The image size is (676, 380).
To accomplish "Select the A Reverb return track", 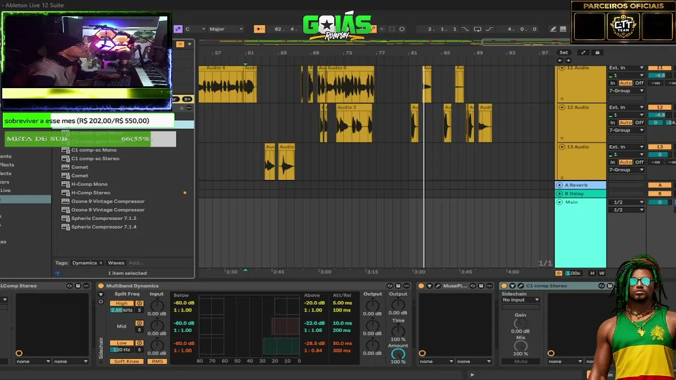I will [580, 185].
